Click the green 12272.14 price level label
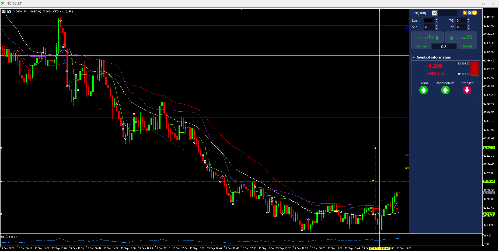Image resolution: width=499 pixels, height=251 pixels. (x=488, y=148)
